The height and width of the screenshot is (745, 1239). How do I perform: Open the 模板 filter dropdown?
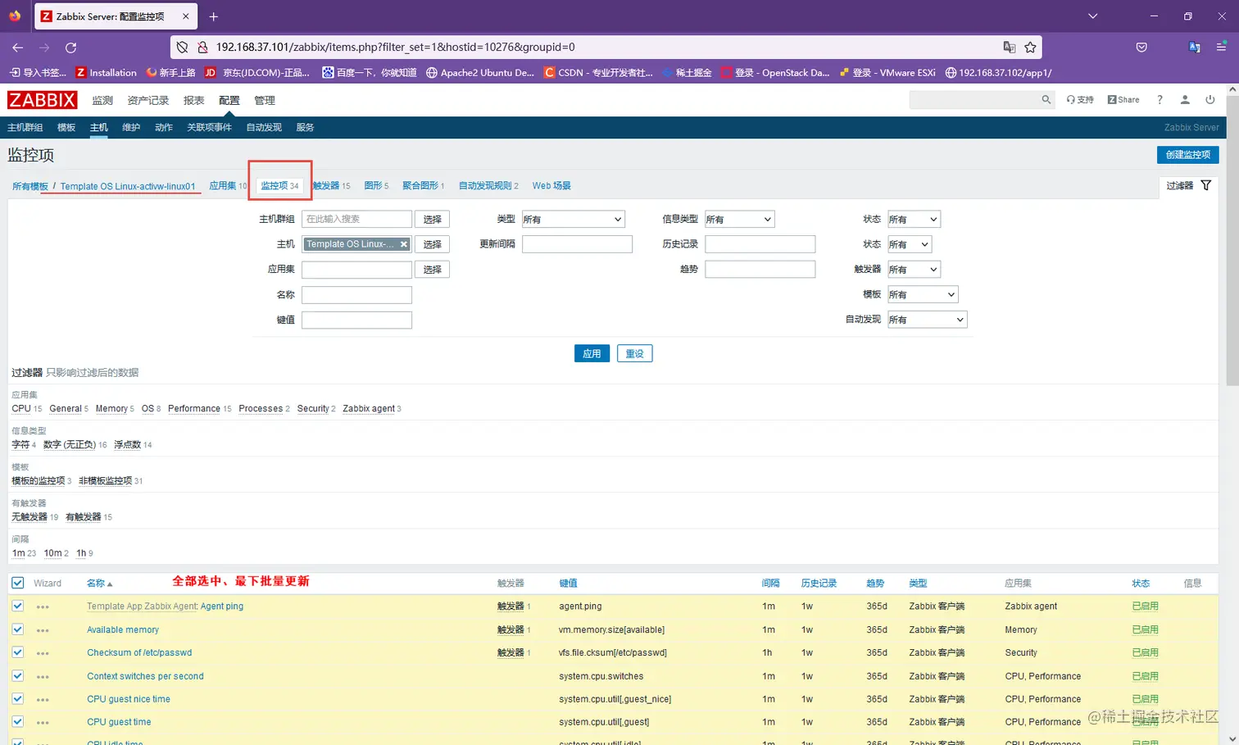[923, 294]
